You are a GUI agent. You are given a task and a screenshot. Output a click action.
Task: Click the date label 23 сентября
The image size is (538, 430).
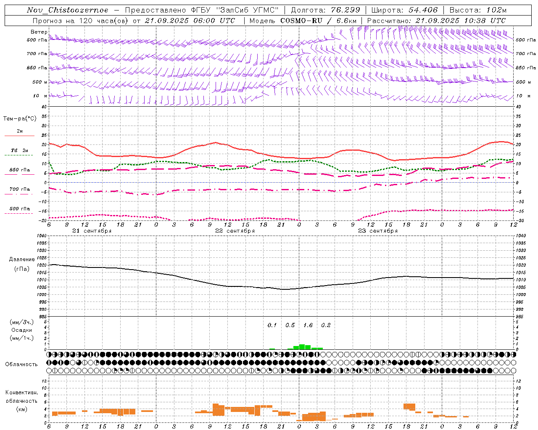pyautogui.click(x=378, y=231)
